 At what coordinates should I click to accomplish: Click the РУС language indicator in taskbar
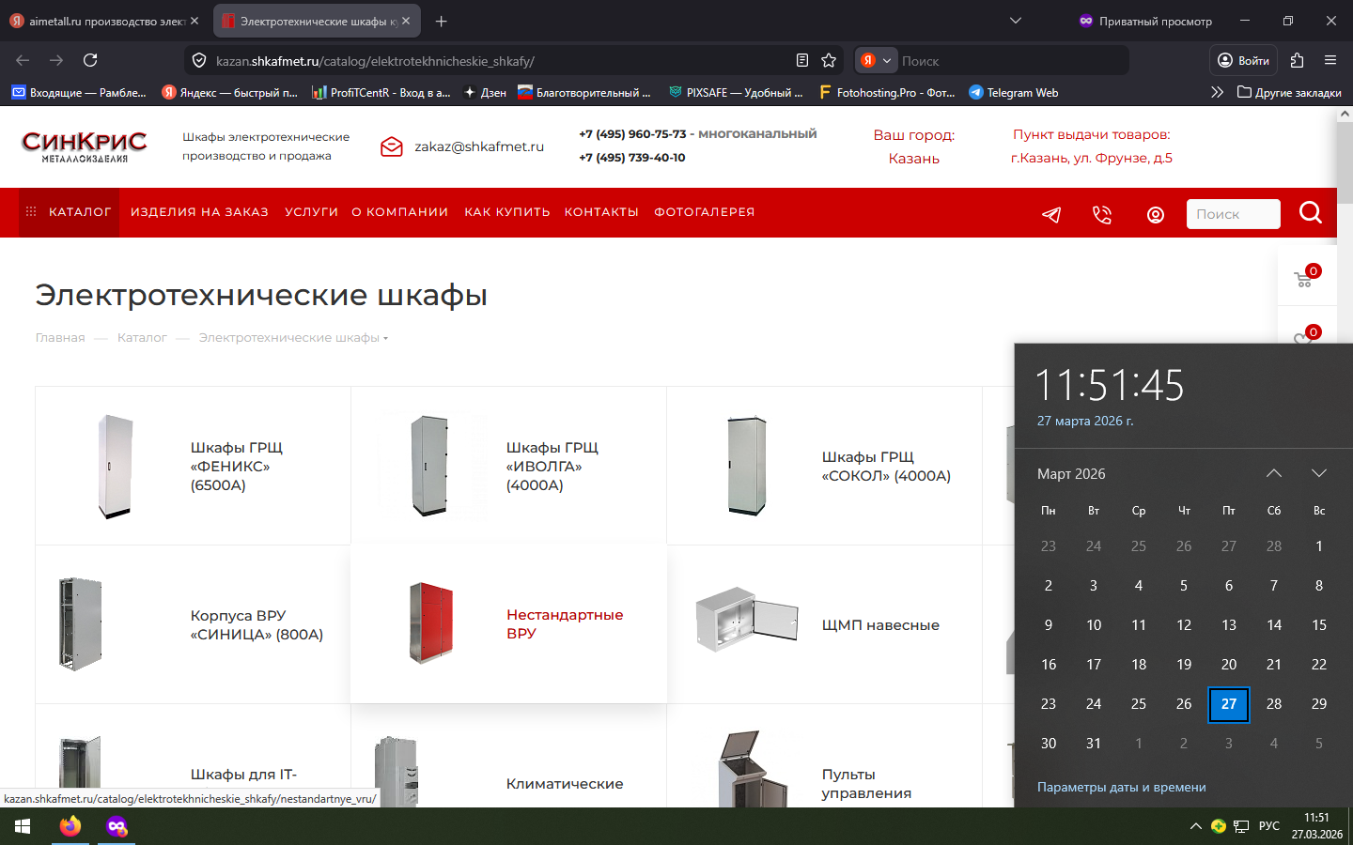(x=1269, y=826)
